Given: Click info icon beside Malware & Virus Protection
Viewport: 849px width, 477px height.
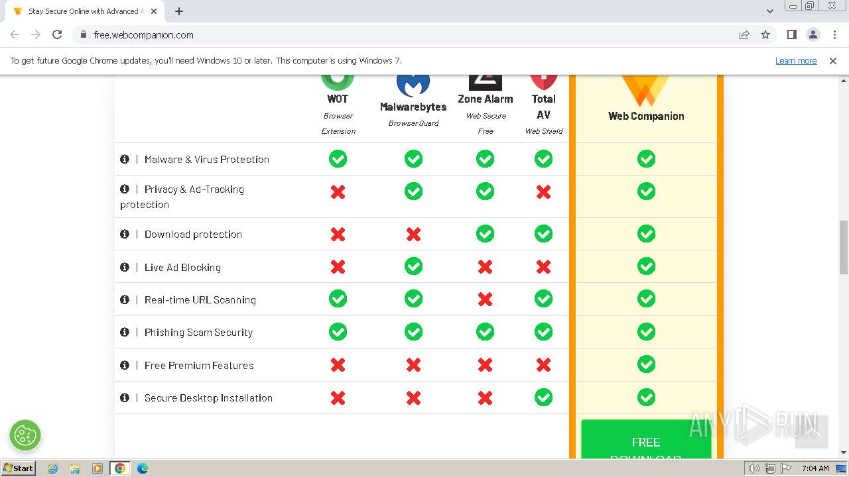Looking at the screenshot, I should (x=125, y=159).
